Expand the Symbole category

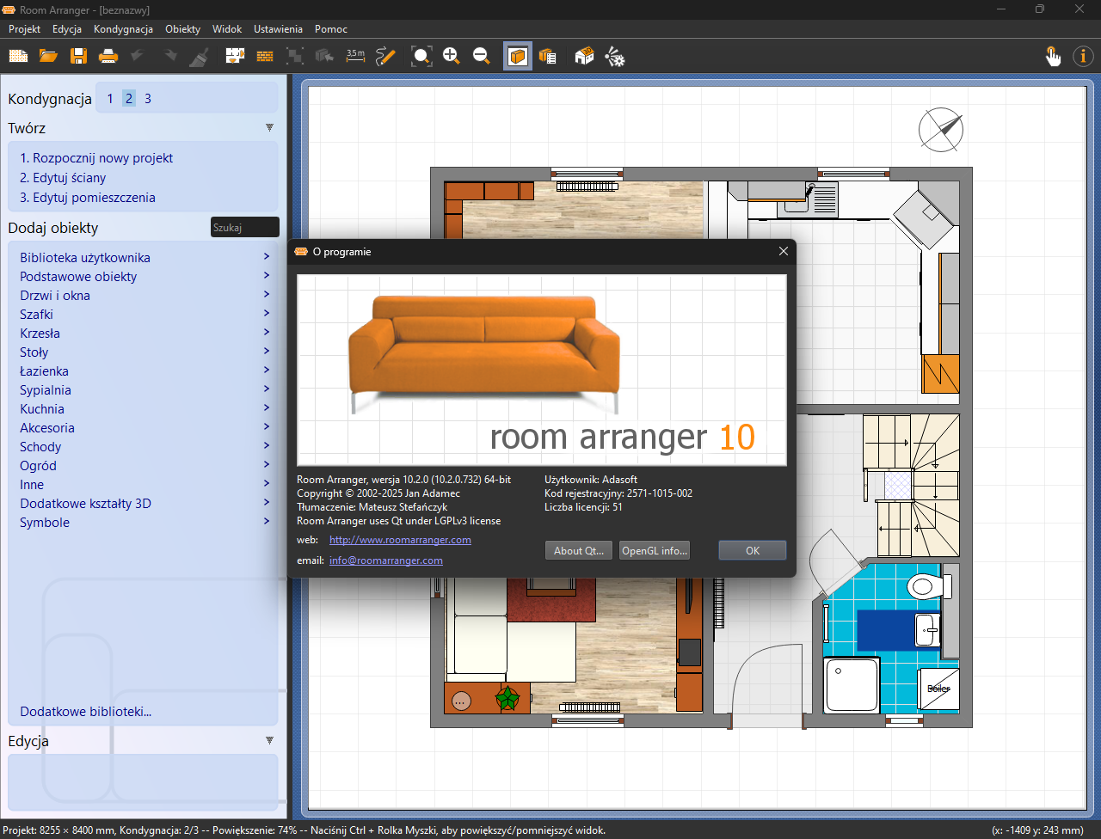145,523
